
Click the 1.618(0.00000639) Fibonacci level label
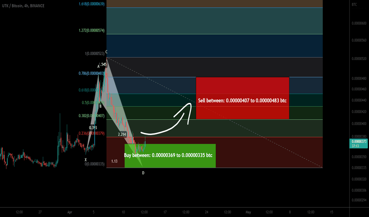[x=91, y=4]
